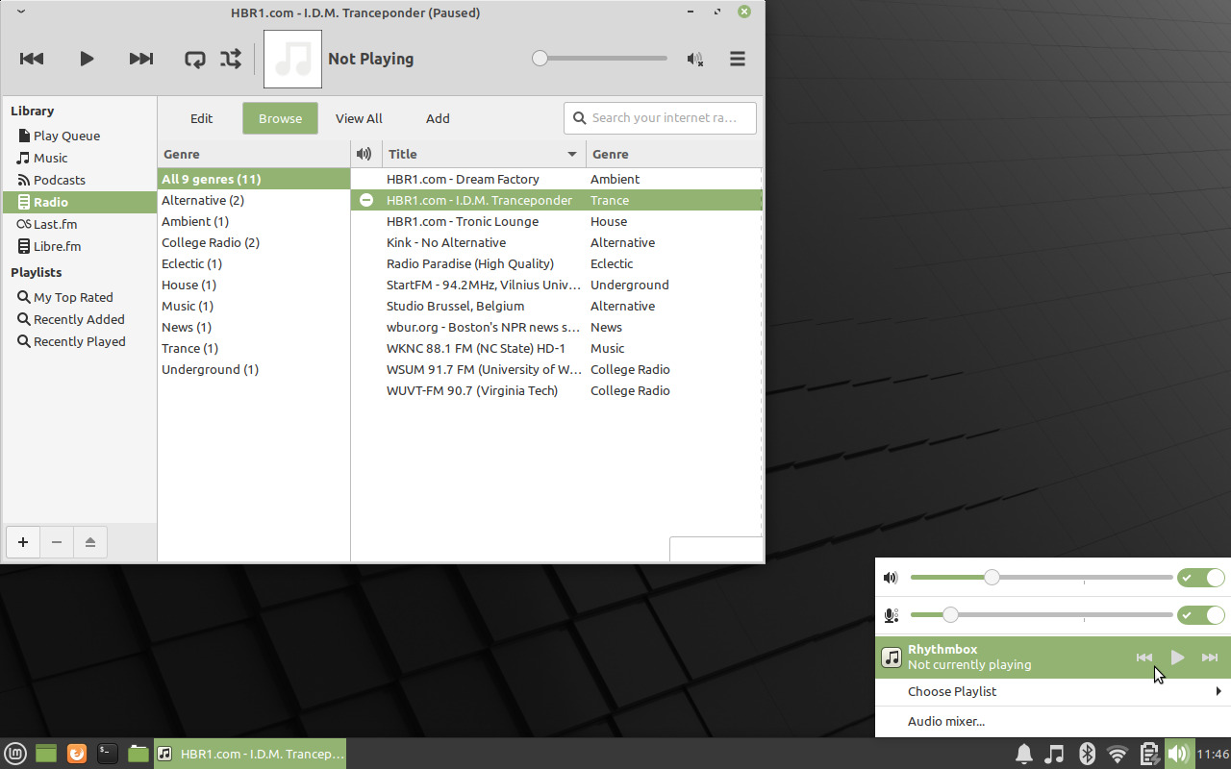Select the Radio Paradise (High Quality) station
1231x769 pixels.
[x=557, y=263]
